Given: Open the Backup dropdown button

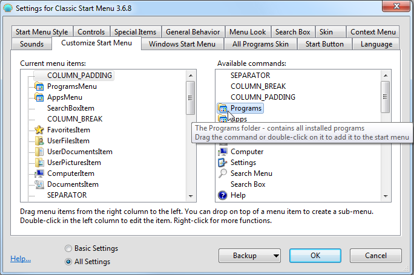Looking at the screenshot, I should [249, 256].
